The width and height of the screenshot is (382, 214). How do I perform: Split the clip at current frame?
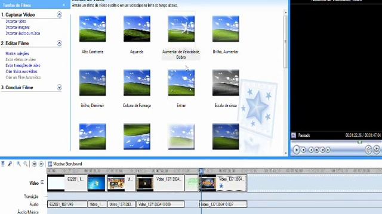pos(368,150)
